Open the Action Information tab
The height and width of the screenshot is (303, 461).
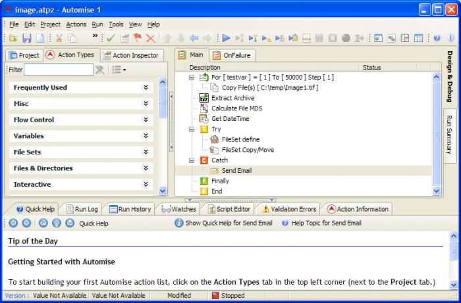coord(358,209)
